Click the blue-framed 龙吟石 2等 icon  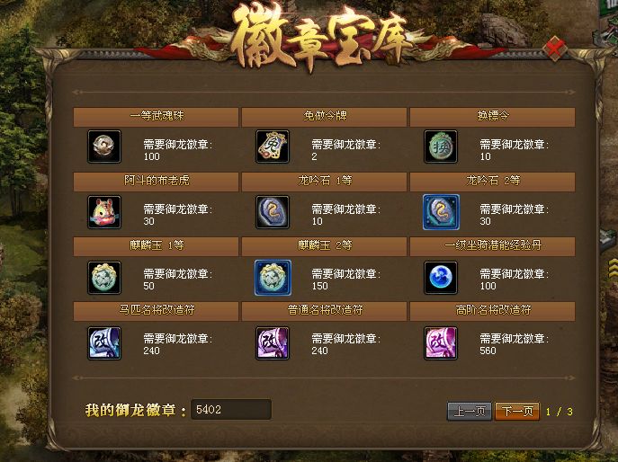(x=441, y=212)
